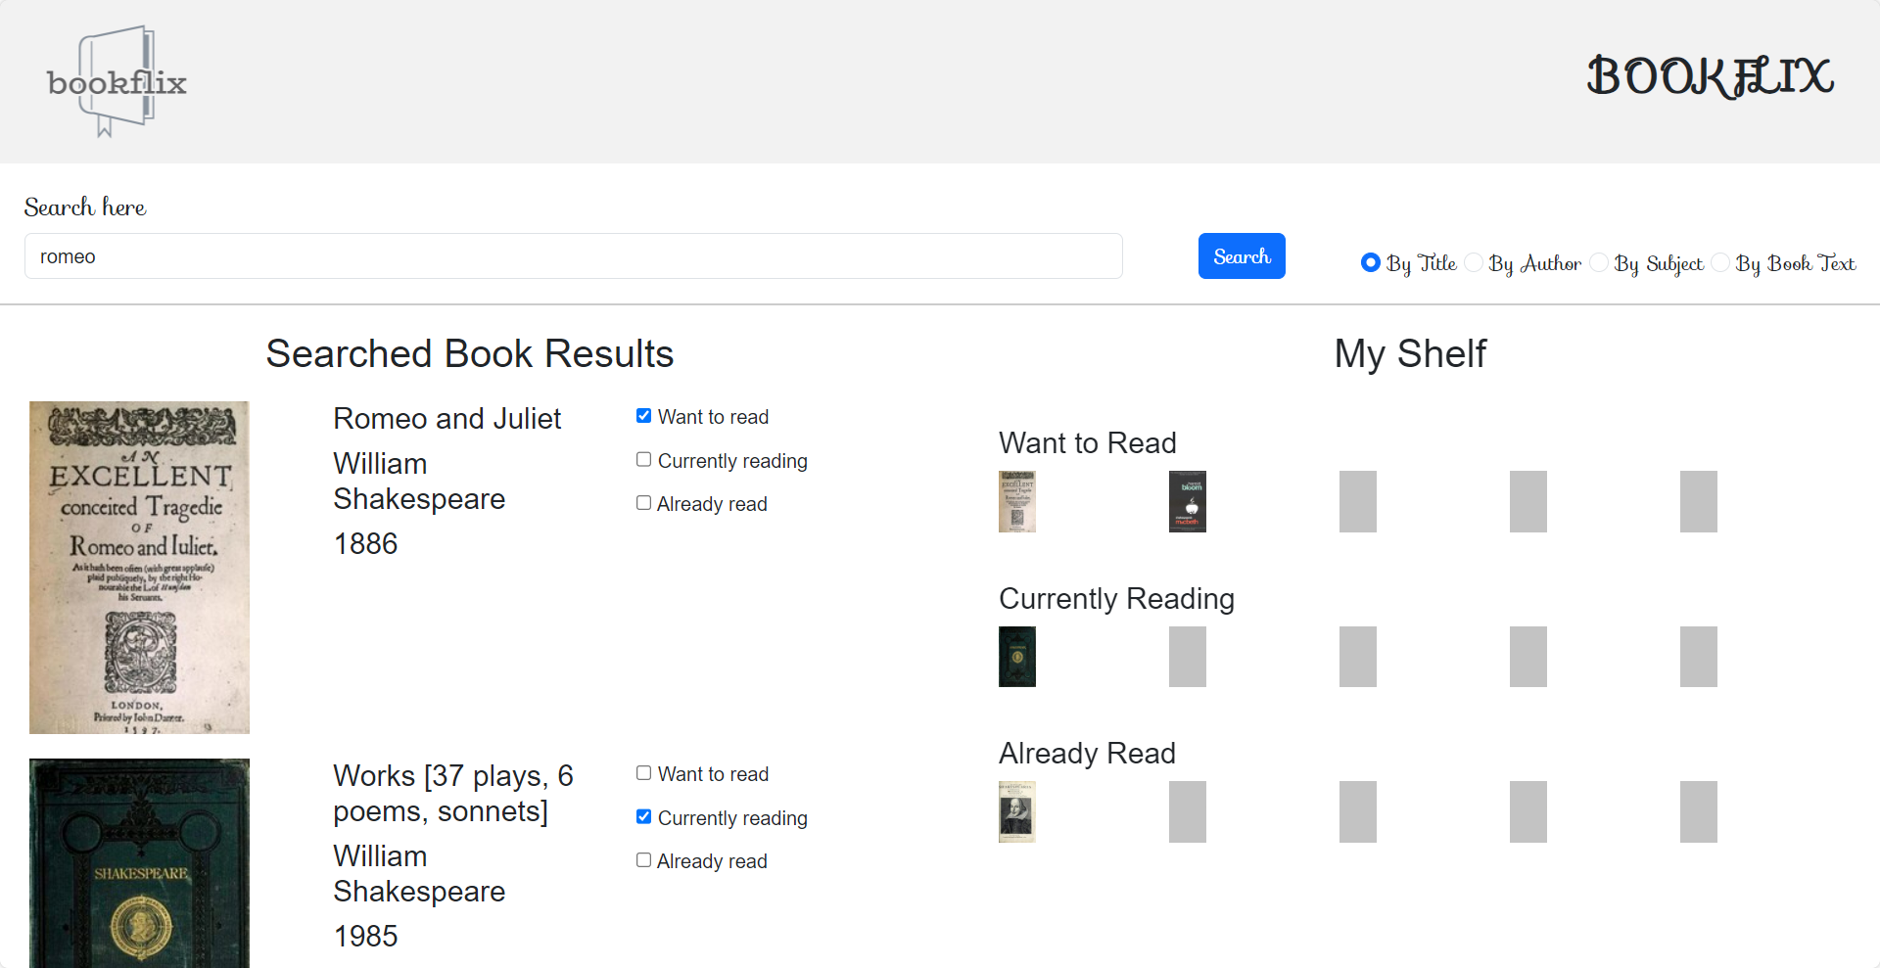Check Want to read for Works book
This screenshot has height=968, width=1880.
tap(643, 773)
